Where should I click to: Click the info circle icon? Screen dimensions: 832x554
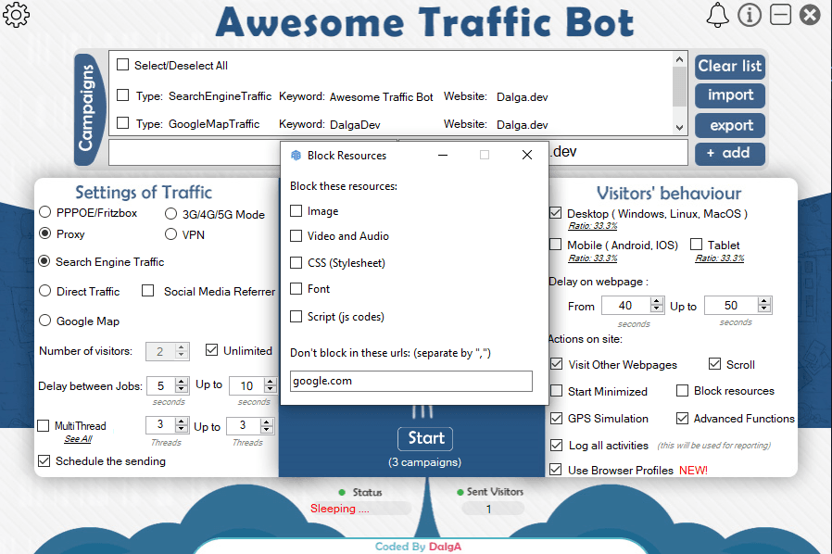(750, 15)
